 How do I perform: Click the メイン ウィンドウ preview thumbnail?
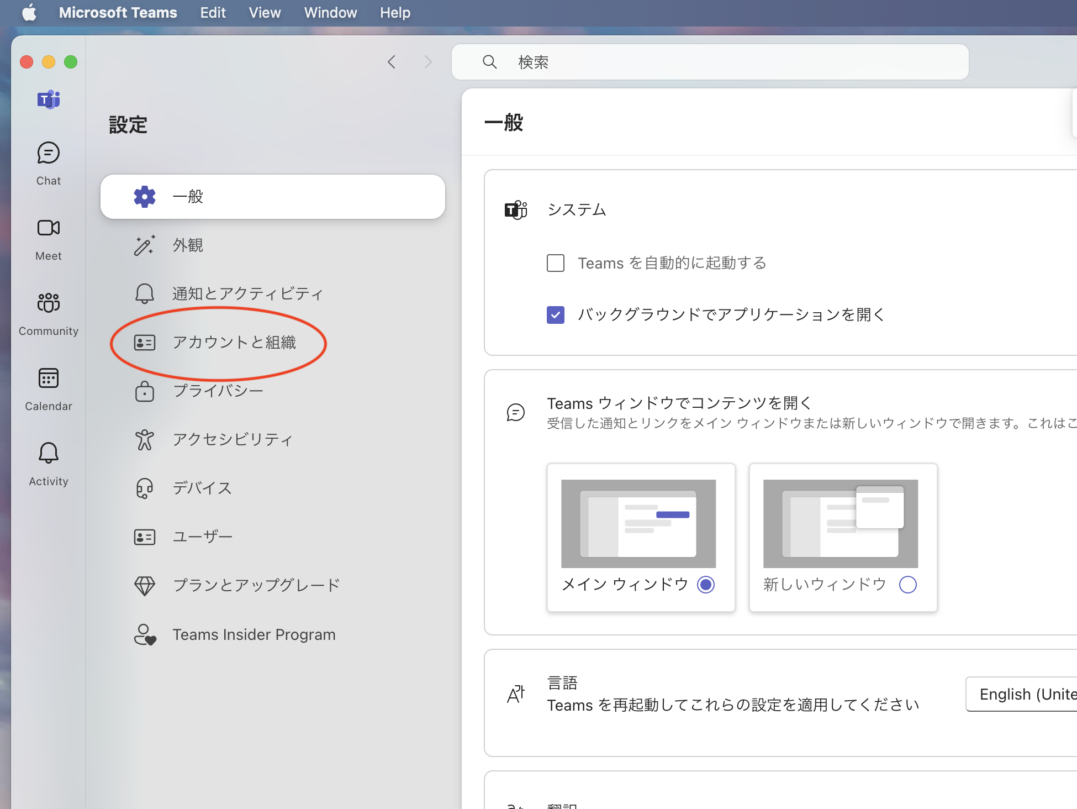(638, 524)
